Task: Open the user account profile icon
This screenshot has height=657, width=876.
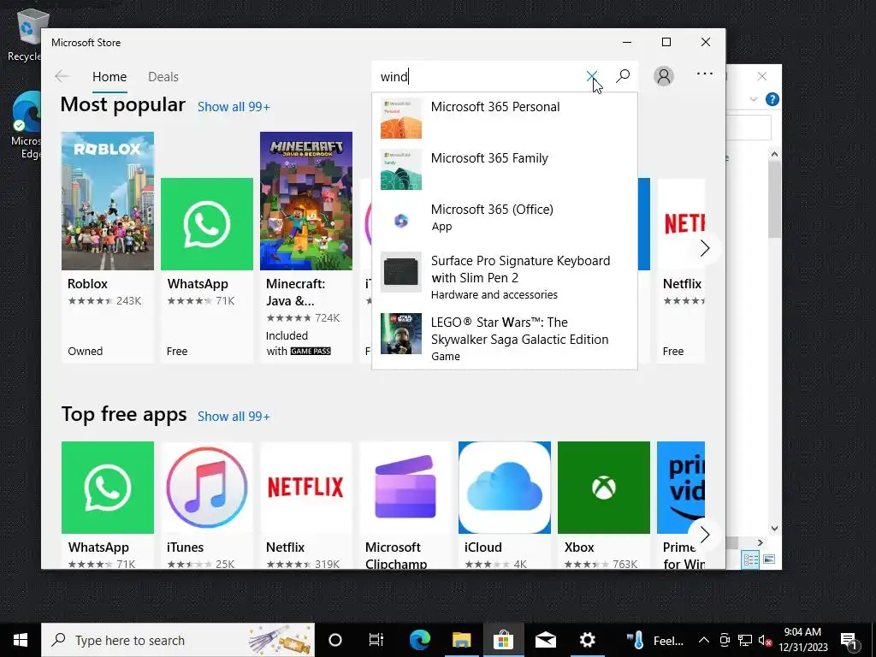Action: (x=663, y=76)
